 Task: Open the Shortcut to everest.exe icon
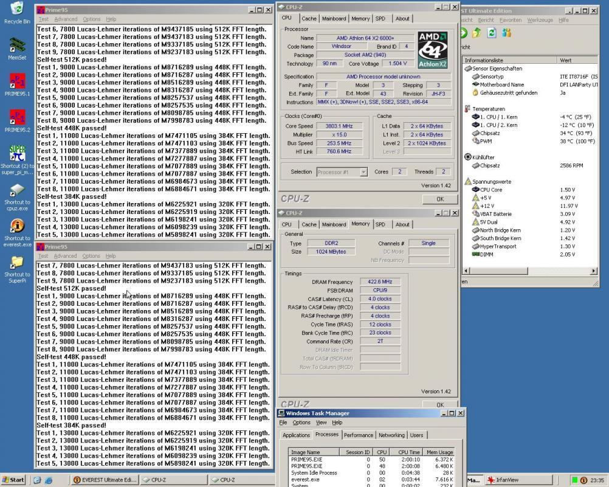(17, 226)
